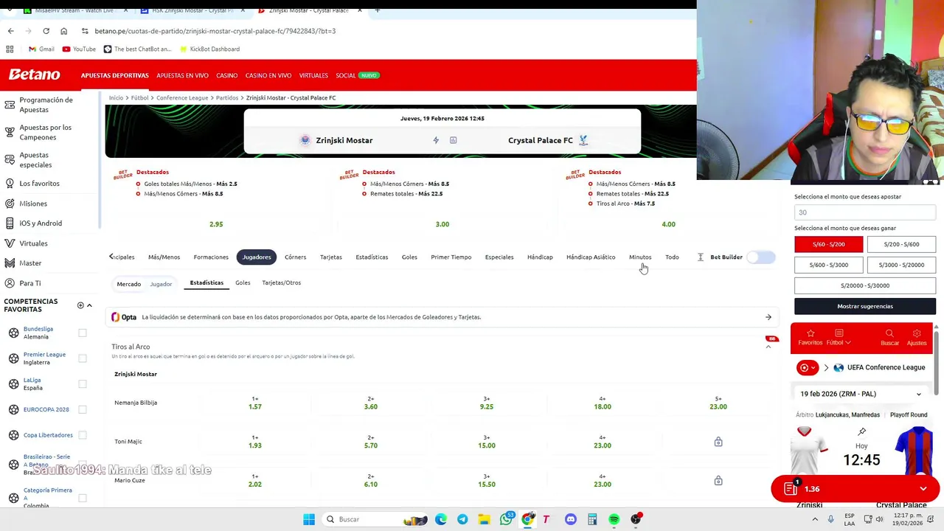Click the locked 5+ odds for Toni Majic
Image resolution: width=944 pixels, height=531 pixels.
coord(718,442)
